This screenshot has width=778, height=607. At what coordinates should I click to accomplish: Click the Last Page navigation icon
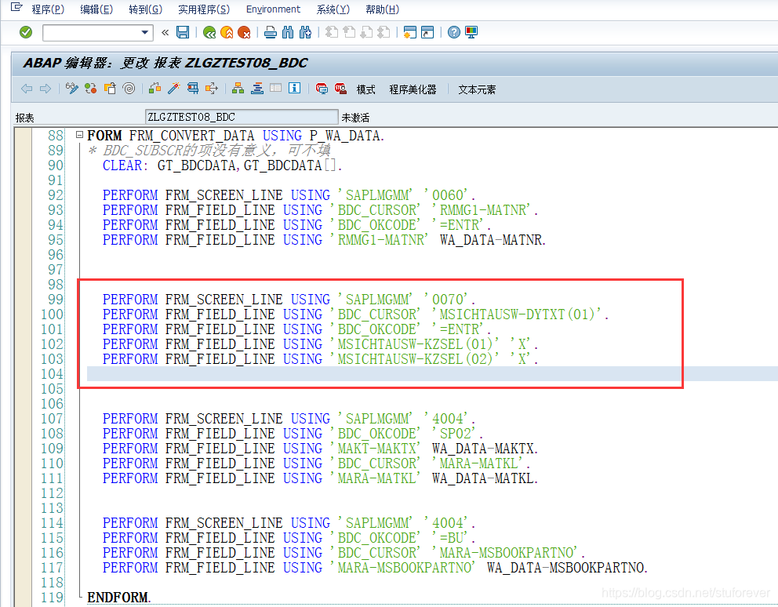[x=384, y=33]
